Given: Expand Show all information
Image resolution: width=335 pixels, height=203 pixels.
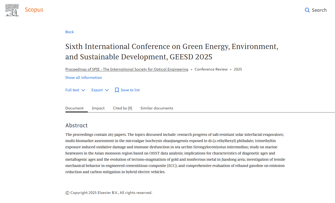Looking at the screenshot, I should click(x=84, y=78).
